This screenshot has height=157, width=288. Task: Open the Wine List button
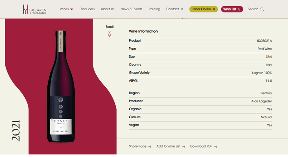(232, 9)
